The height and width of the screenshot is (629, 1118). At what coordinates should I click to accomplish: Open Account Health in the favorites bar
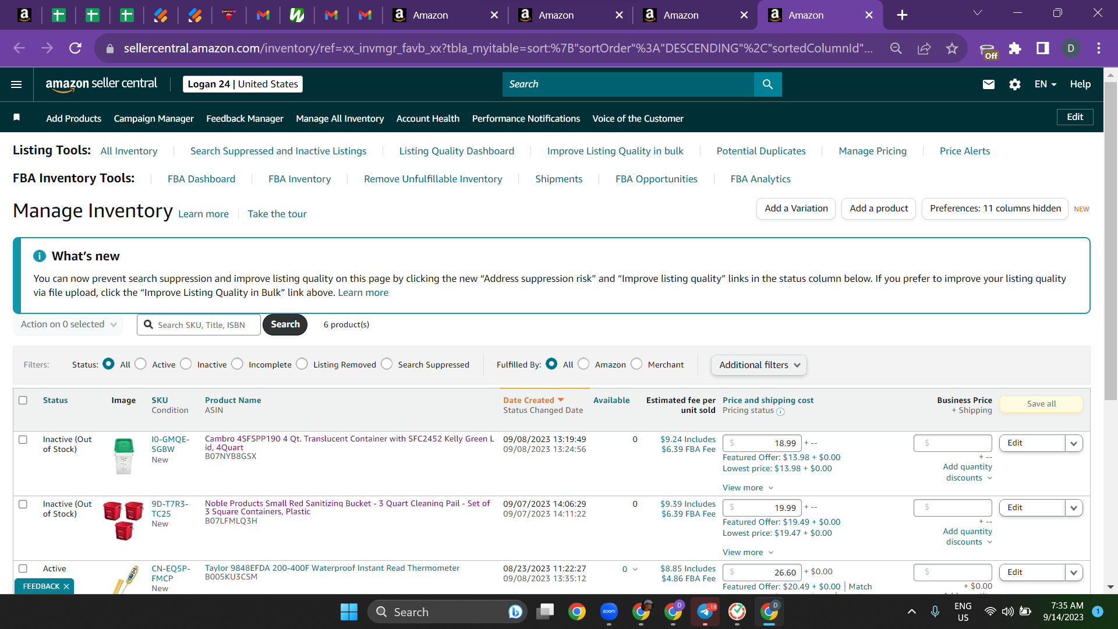click(x=428, y=118)
